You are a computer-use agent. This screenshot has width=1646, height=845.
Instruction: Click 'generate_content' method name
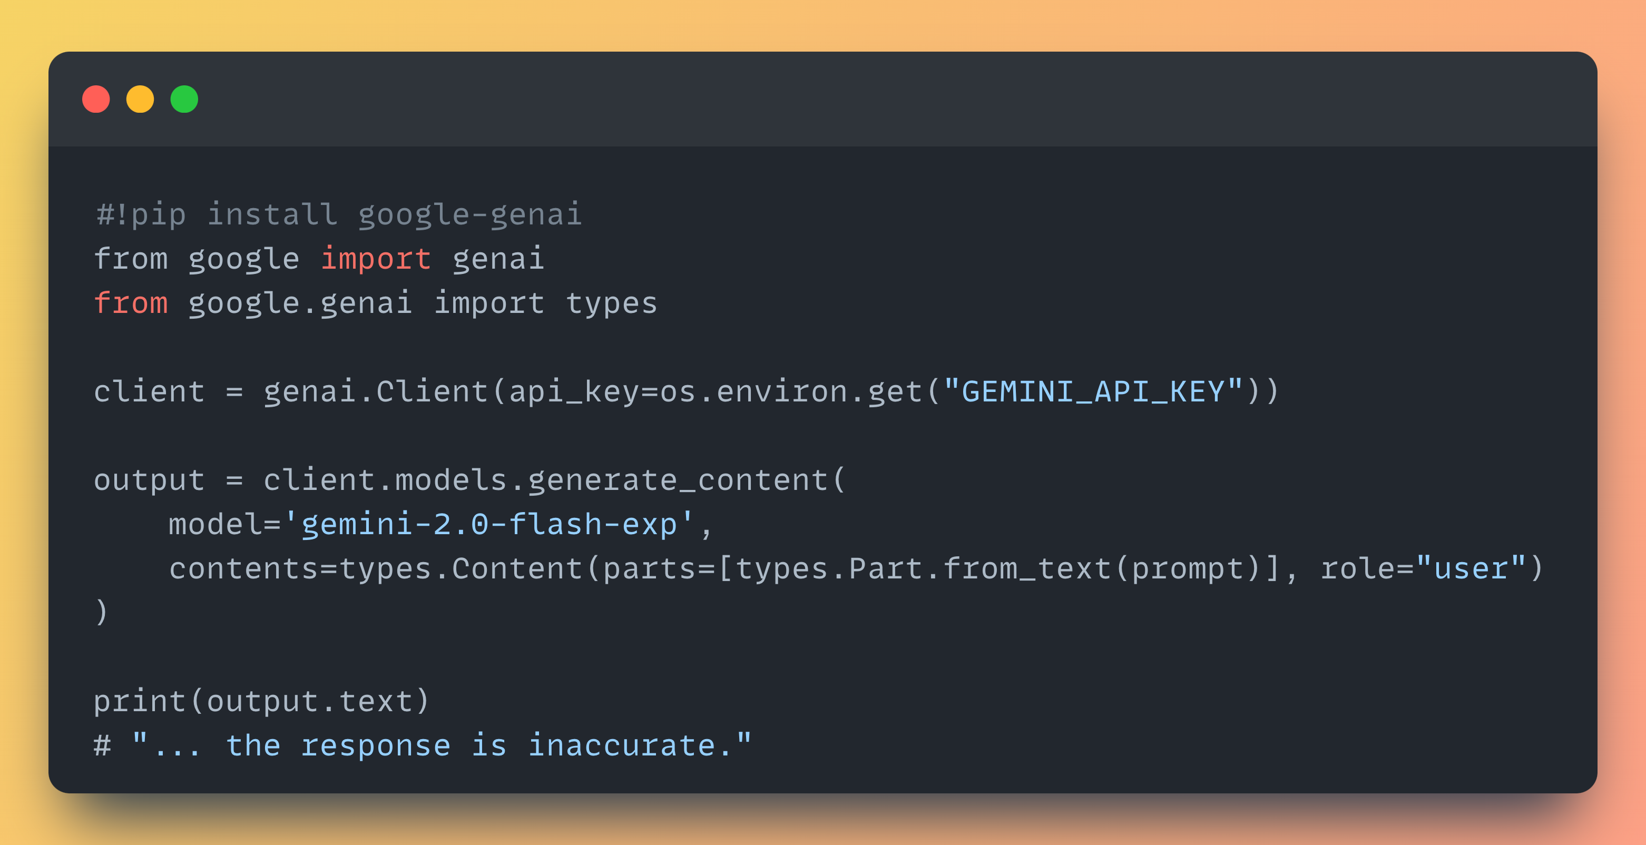(677, 480)
